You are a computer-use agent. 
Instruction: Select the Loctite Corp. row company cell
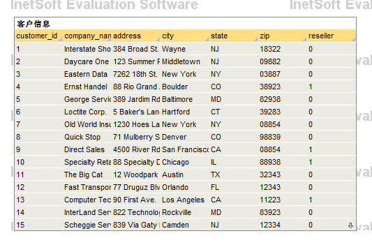(87, 112)
